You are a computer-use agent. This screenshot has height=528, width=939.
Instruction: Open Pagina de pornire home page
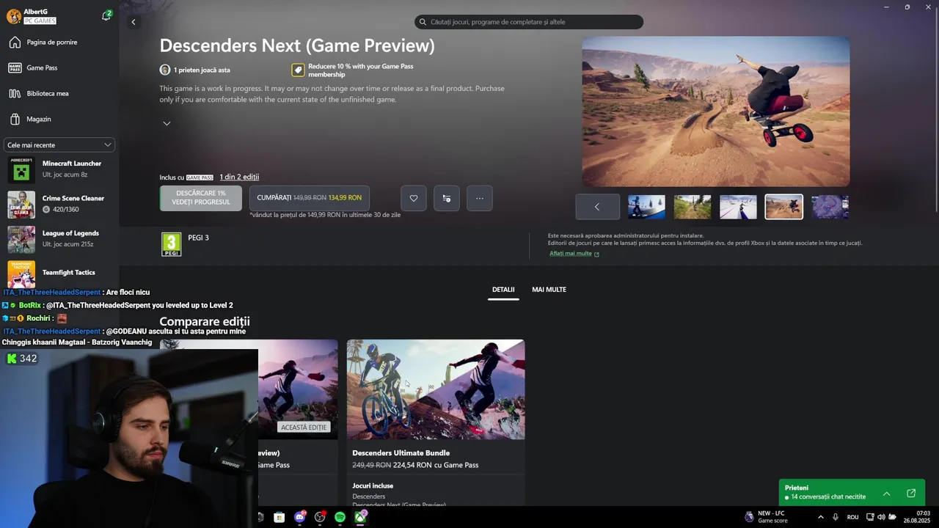(x=59, y=43)
